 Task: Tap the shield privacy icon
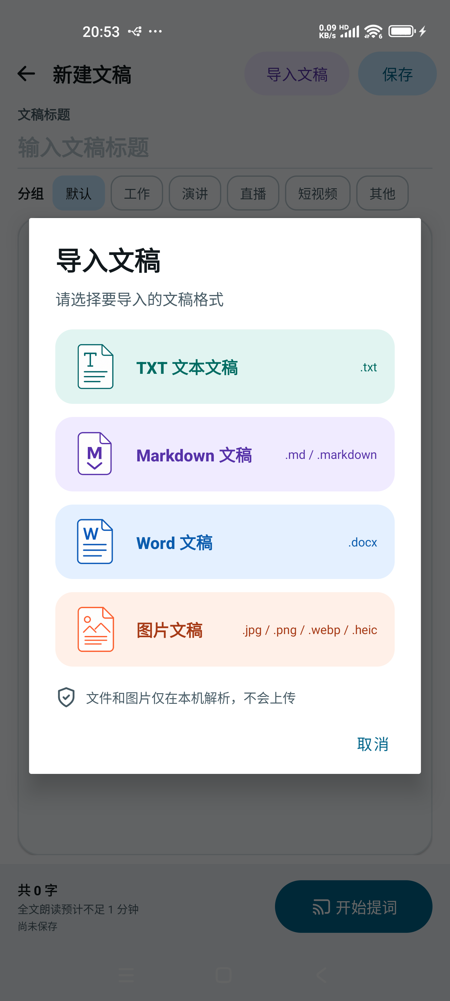tap(66, 698)
